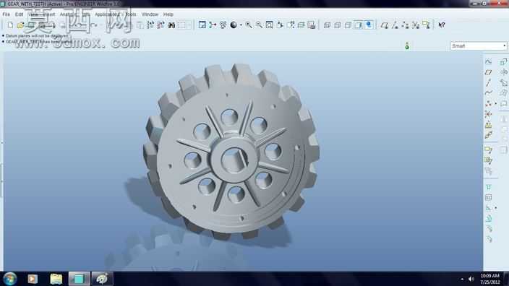Open the View Manager

(312, 25)
